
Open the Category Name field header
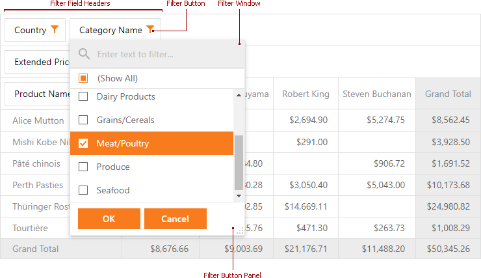point(110,30)
